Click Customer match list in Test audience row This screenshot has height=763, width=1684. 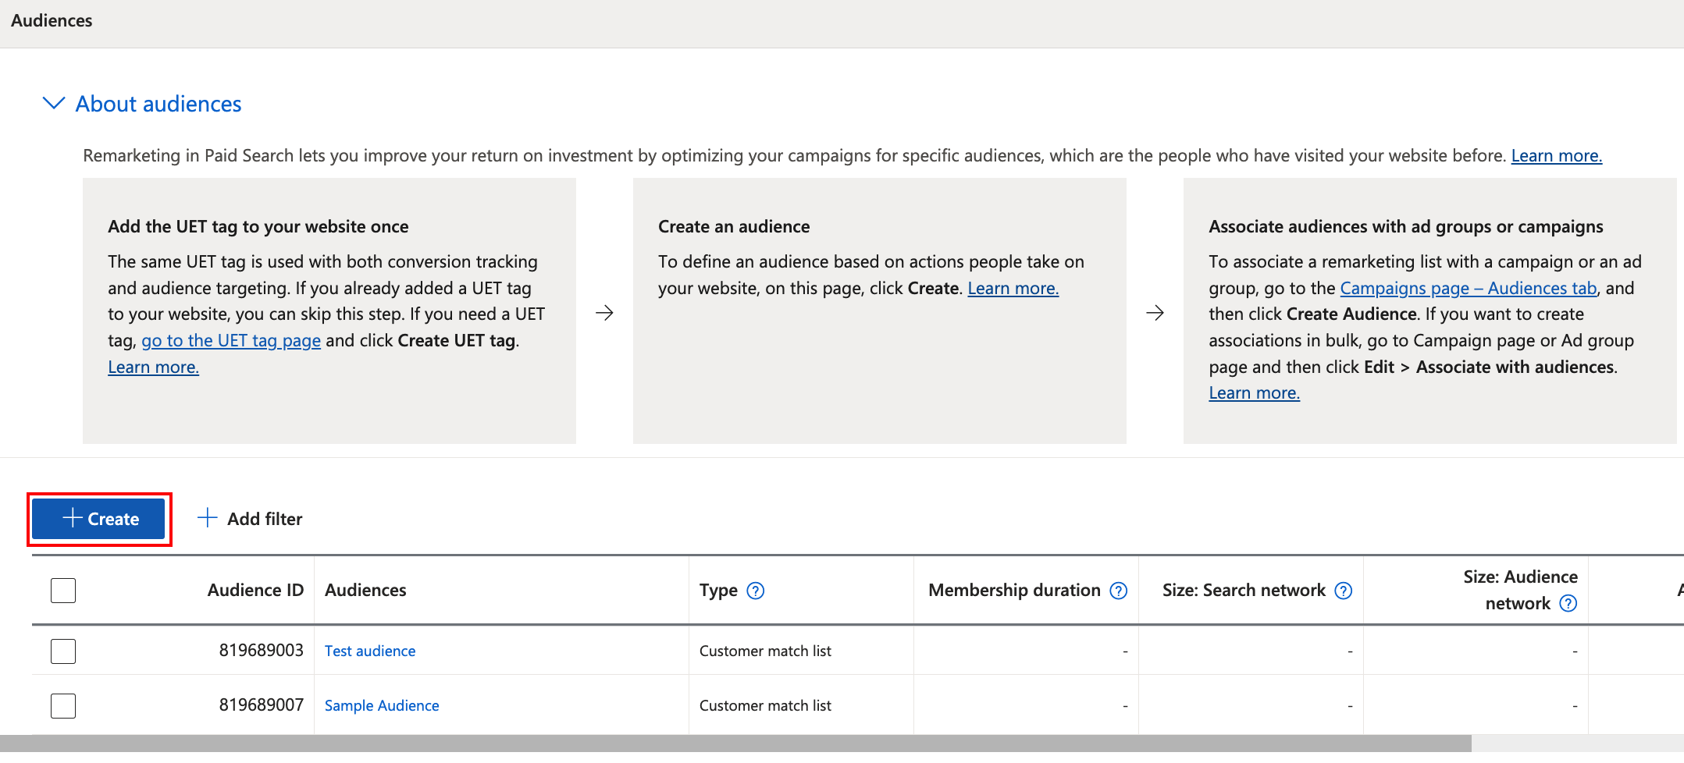coord(765,651)
